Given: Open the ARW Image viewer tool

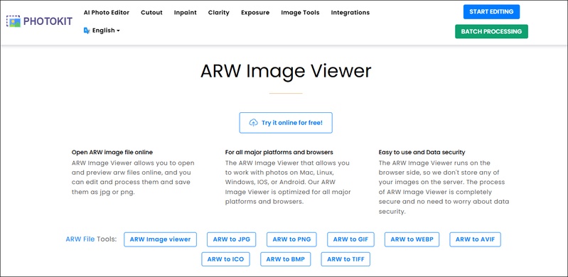Looking at the screenshot, I should (x=160, y=239).
